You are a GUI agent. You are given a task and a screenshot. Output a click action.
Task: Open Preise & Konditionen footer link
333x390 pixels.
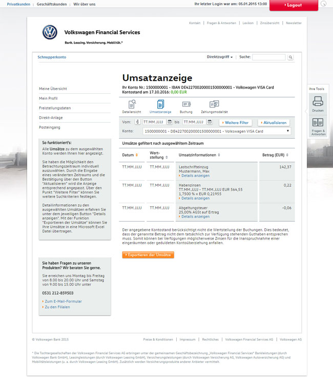(158, 339)
